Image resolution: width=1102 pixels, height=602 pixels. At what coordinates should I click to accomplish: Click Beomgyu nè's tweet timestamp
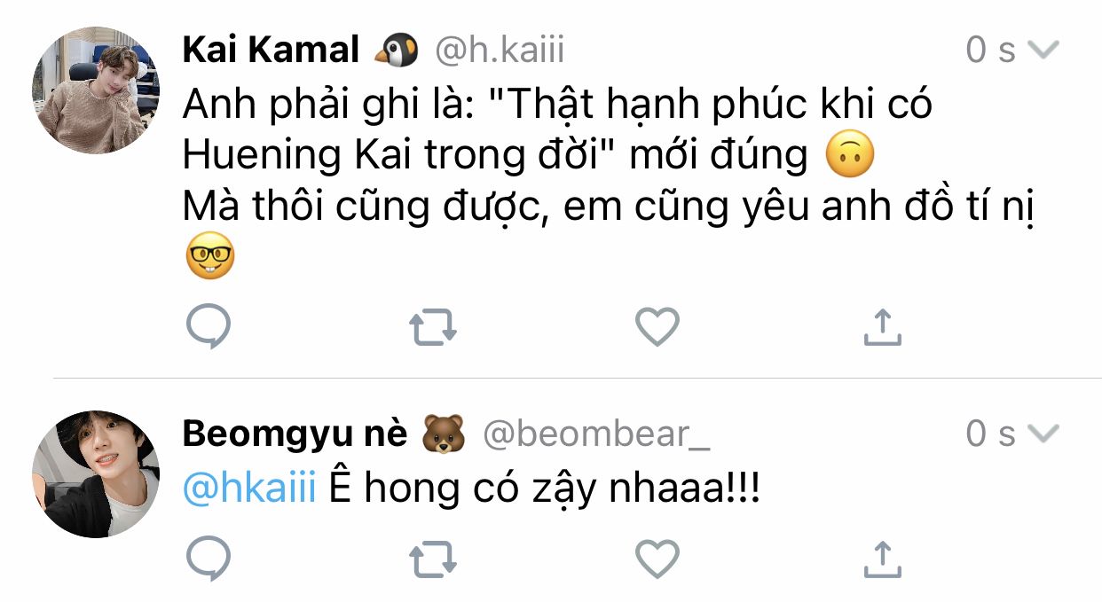tap(990, 434)
